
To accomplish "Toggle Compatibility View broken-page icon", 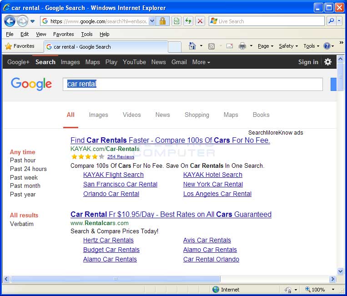I will [176, 21].
